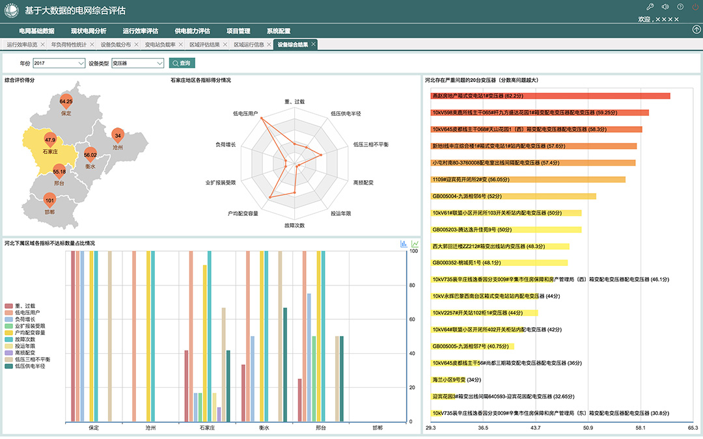Click the key (password) icon in header
Image resolution: width=703 pixels, height=439 pixels.
(649, 7)
